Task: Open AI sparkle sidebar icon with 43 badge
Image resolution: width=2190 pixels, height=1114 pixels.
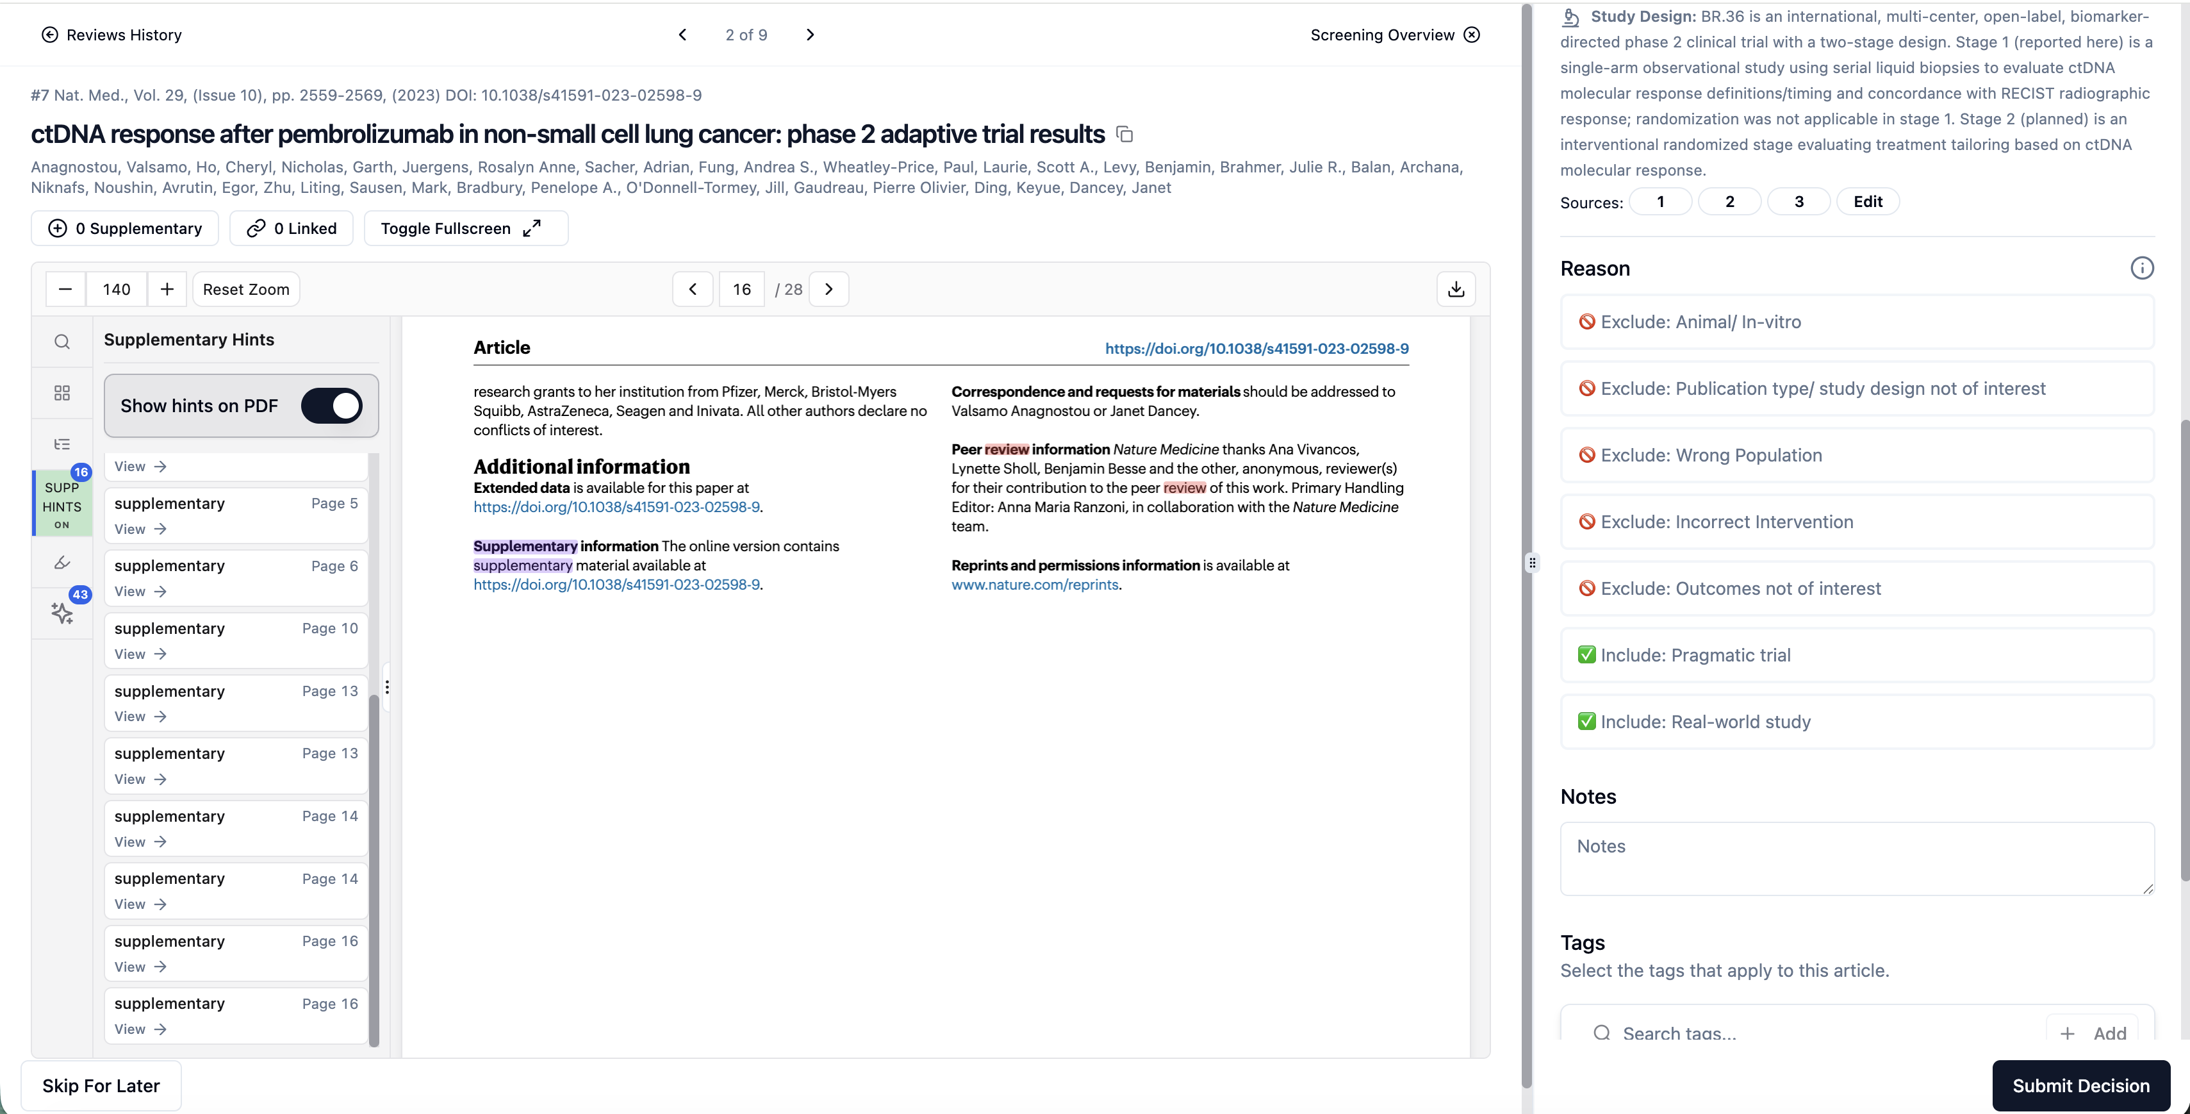Action: click(62, 613)
